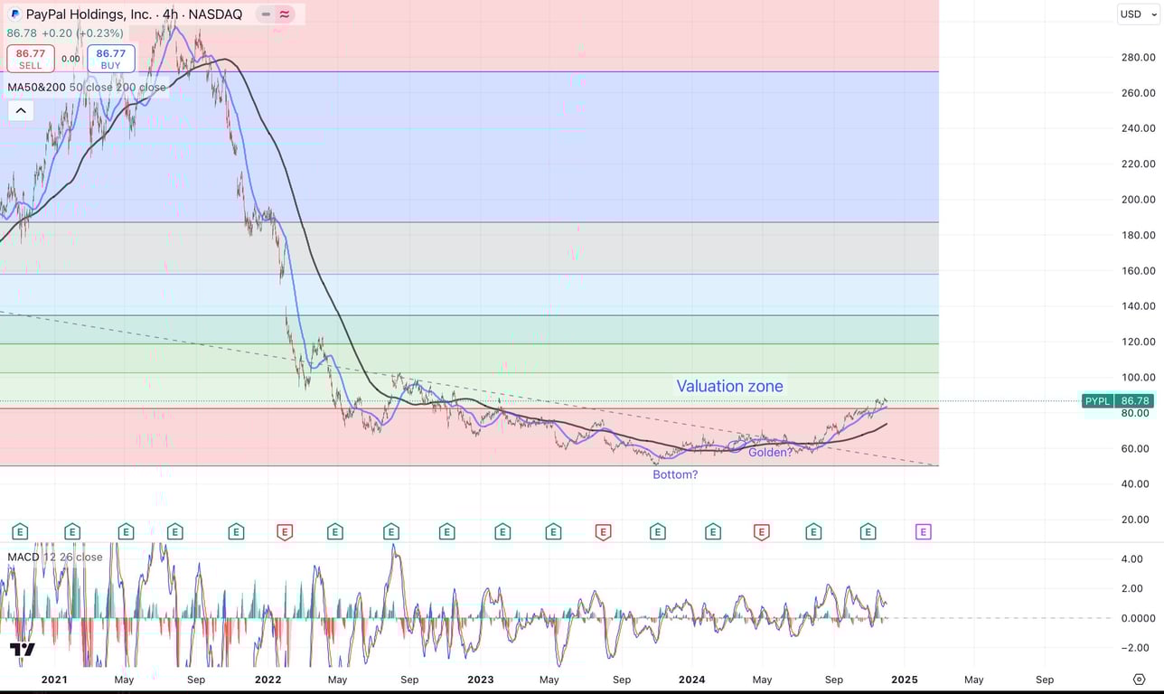The width and height of the screenshot is (1164, 694).
Task: Select the last green earnings marker before purple one
Action: pos(868,532)
